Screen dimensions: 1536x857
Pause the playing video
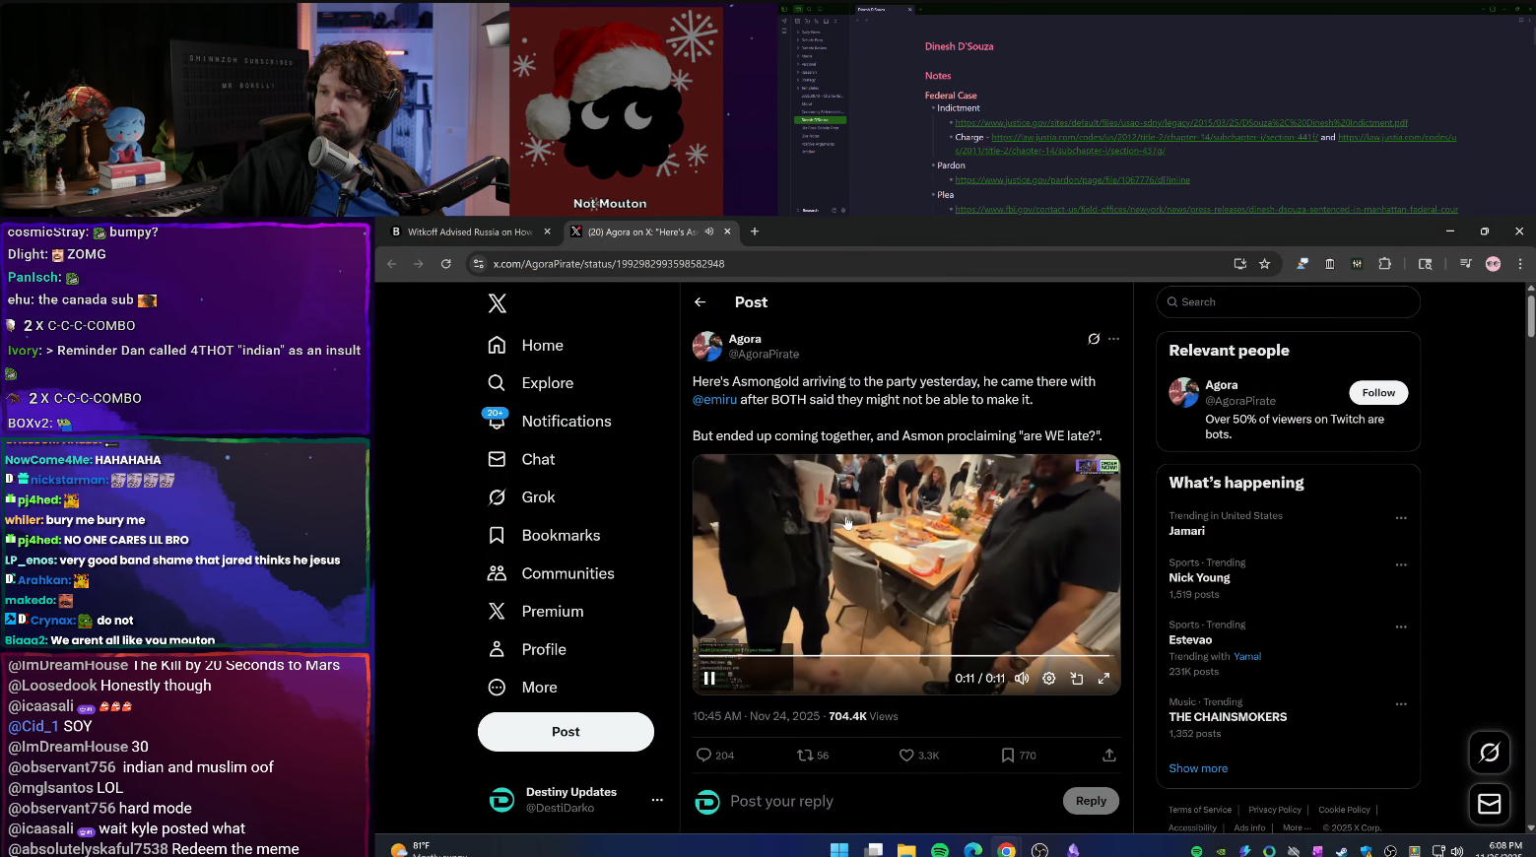(x=709, y=679)
